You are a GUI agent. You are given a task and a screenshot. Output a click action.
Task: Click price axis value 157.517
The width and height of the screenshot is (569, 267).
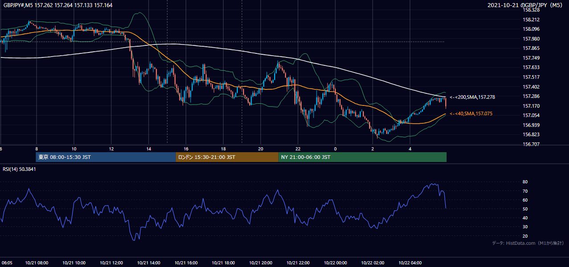(x=532, y=77)
